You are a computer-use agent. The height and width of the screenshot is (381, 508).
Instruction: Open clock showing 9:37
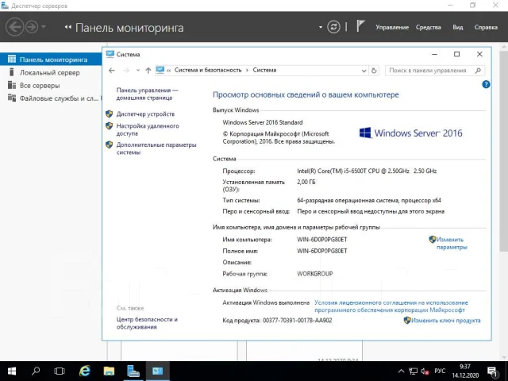465,371
